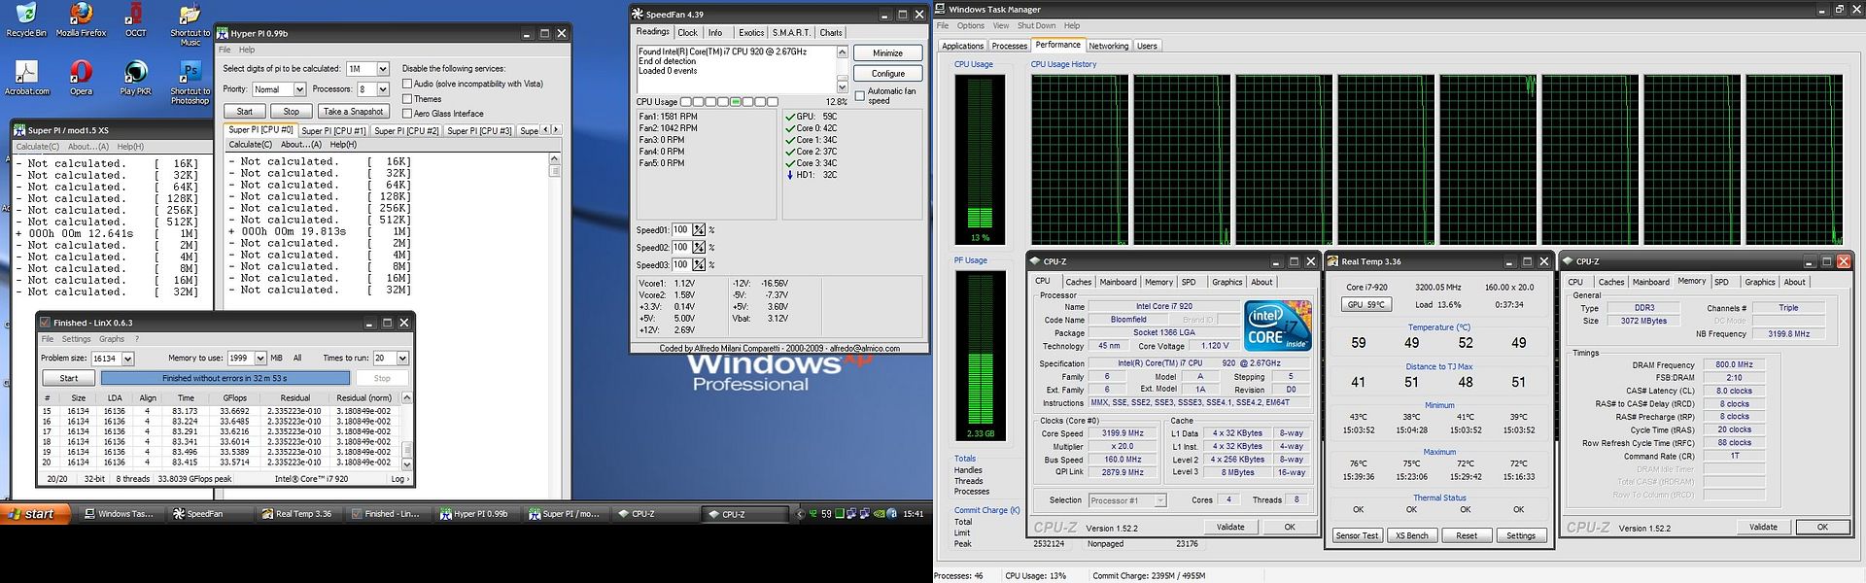Click the Hyper PI output scrollbar up arrow
The width and height of the screenshot is (1866, 583).
(x=555, y=158)
